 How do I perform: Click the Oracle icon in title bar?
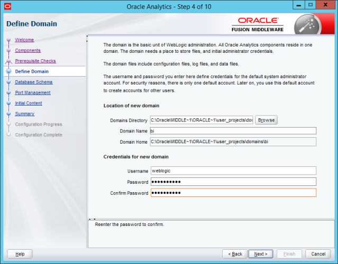(x=7, y=6)
